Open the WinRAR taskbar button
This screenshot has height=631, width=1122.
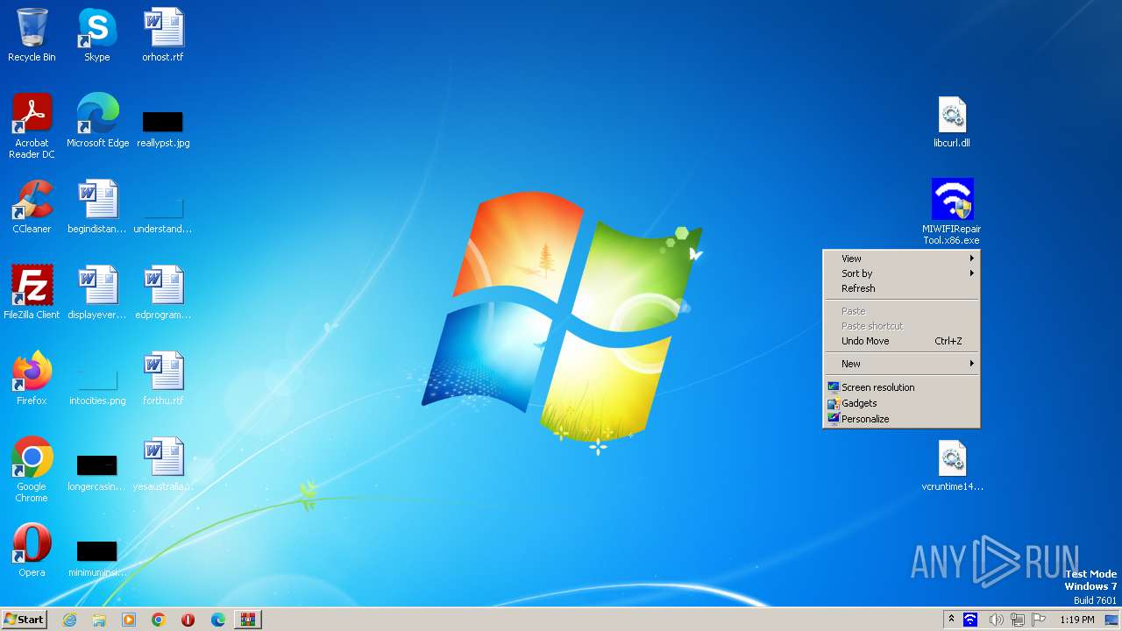tap(247, 620)
